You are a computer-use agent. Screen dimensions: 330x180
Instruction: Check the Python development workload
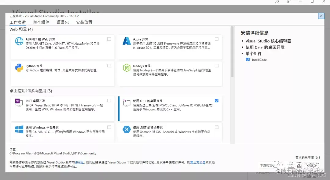pyautogui.click(x=109, y=66)
